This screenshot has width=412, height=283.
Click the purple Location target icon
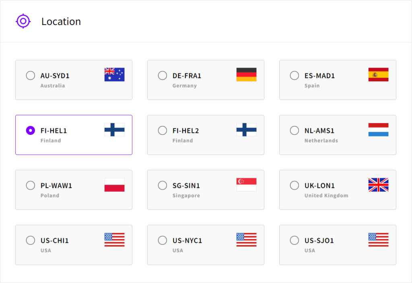(23, 21)
